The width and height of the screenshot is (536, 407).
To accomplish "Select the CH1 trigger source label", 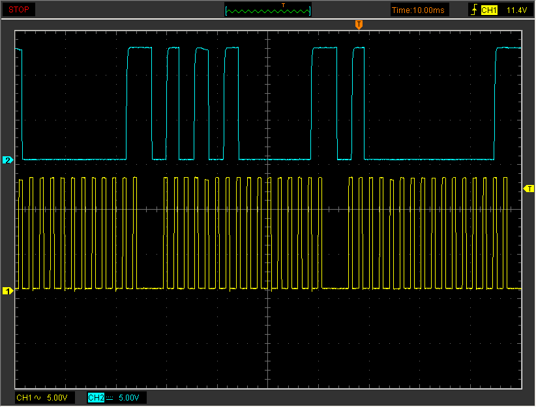I will click(x=489, y=10).
